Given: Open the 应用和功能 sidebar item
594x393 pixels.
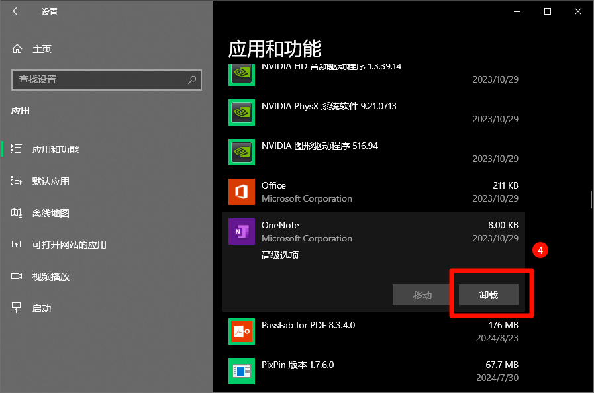Looking at the screenshot, I should pyautogui.click(x=106, y=149).
